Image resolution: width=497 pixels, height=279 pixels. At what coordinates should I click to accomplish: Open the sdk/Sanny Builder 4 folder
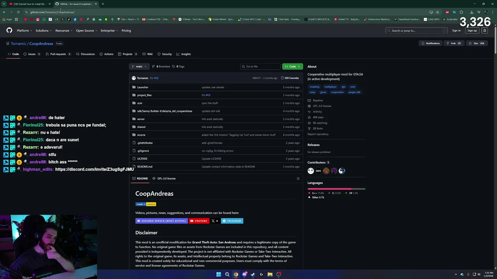pyautogui.click(x=165, y=111)
